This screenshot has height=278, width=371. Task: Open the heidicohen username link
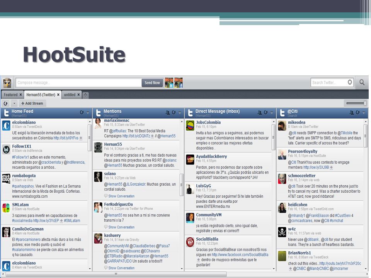[298, 205]
